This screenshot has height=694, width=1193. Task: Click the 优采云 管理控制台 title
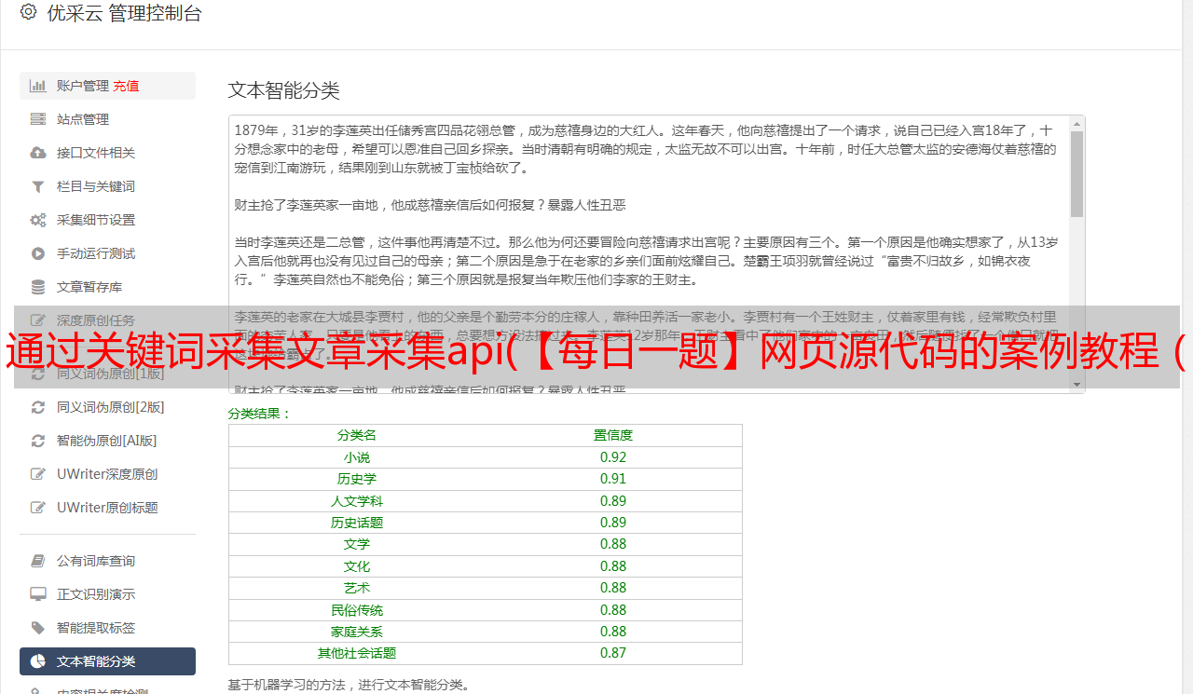(124, 13)
